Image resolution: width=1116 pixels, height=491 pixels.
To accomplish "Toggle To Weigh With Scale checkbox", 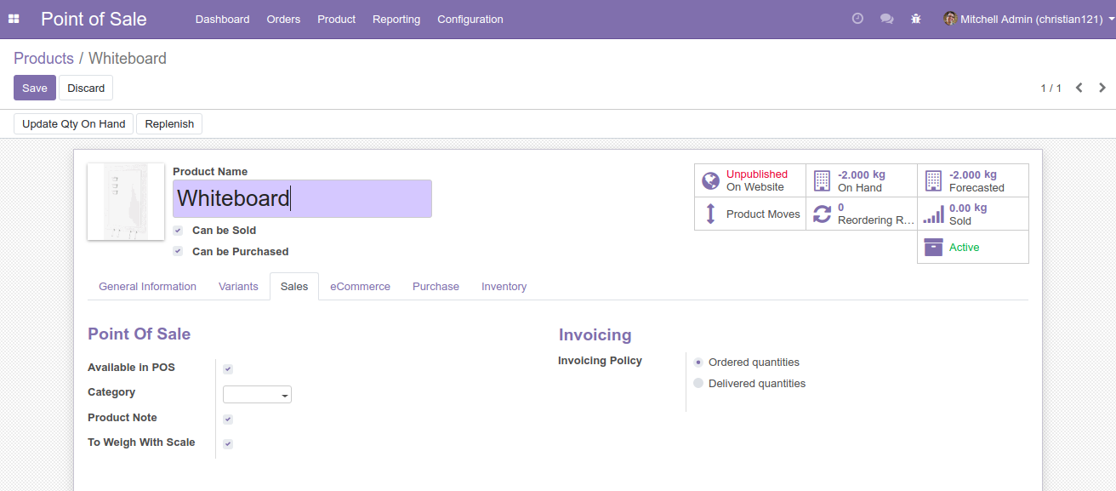I will pyautogui.click(x=228, y=444).
